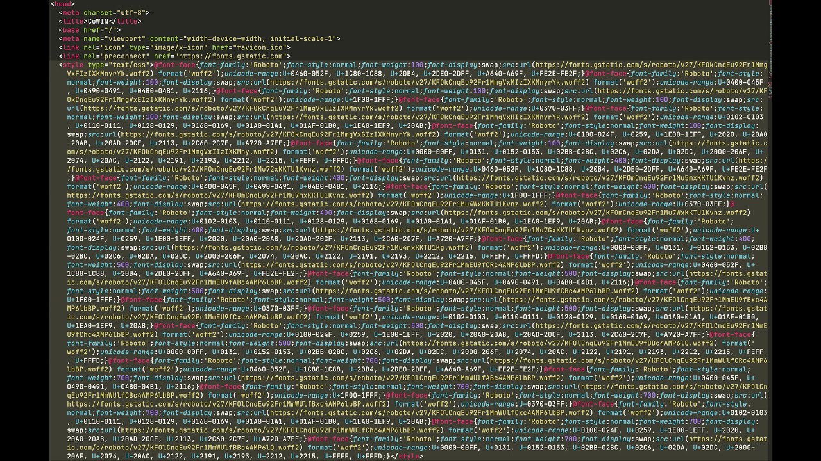Open the favicon.ico href link

(x=259, y=47)
